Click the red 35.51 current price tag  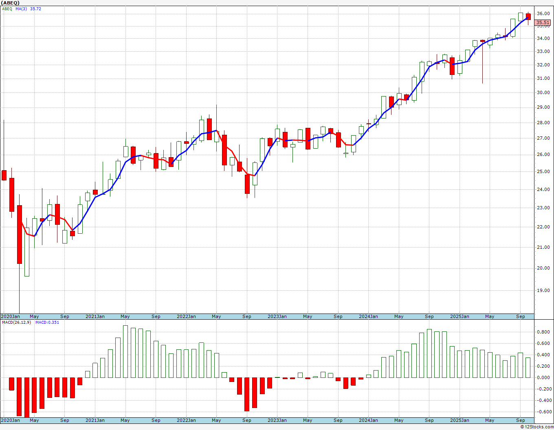pyautogui.click(x=543, y=23)
